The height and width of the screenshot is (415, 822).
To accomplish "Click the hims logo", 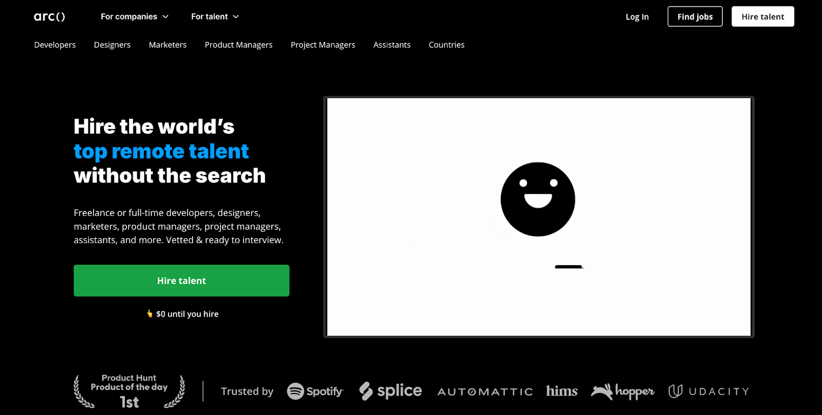I will [x=562, y=391].
